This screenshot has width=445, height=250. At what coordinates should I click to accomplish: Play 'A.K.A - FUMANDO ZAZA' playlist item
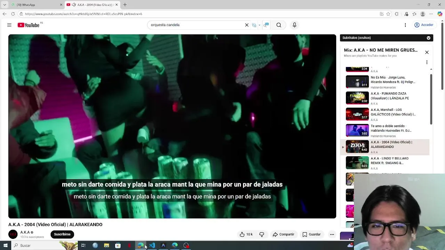click(x=385, y=98)
